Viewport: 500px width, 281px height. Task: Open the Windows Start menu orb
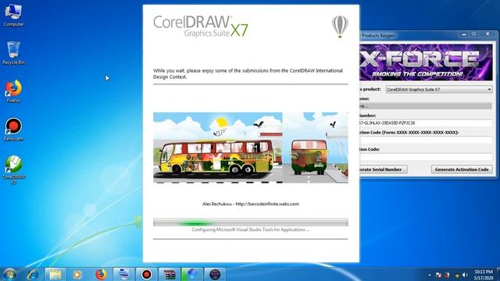click(x=9, y=274)
